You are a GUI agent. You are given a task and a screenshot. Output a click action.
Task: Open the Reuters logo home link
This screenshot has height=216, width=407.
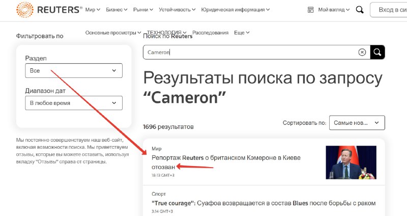pos(49,10)
